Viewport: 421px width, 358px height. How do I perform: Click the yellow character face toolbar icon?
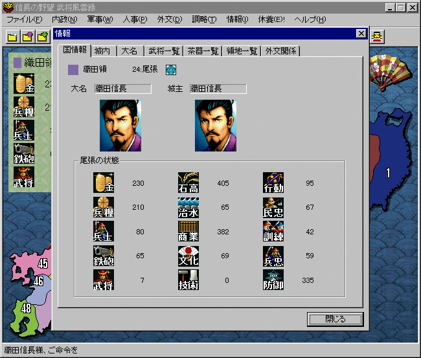pos(377,36)
